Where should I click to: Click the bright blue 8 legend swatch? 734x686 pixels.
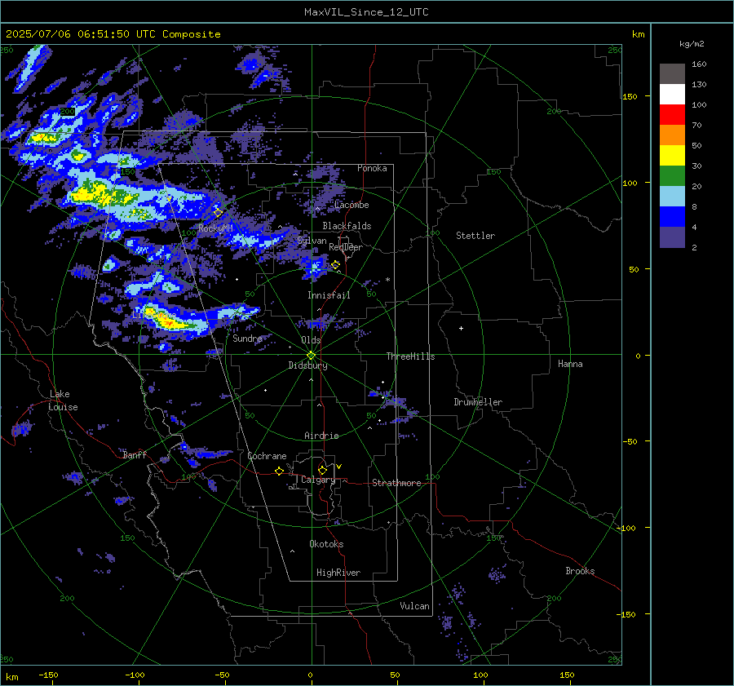click(672, 217)
